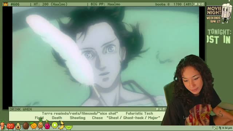The width and height of the screenshot is (233, 131).
Task: Click the brown coconut character icon
Action: click(x=26, y=126)
